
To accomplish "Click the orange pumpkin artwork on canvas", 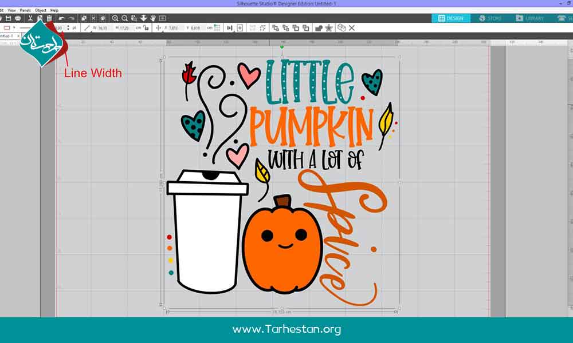I will coord(282,244).
